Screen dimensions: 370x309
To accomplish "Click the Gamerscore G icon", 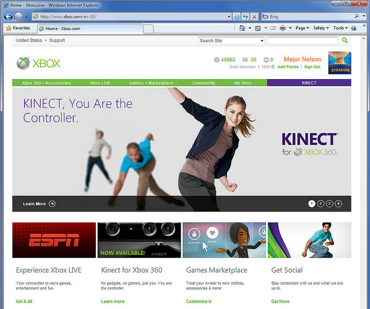I will point(216,60).
